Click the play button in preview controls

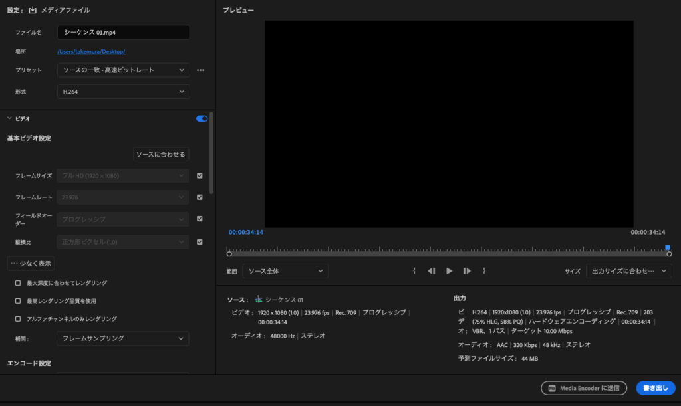[450, 271]
